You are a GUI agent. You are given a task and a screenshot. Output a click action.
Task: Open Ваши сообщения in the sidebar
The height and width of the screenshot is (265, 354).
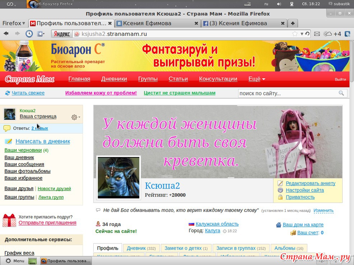click(x=24, y=164)
